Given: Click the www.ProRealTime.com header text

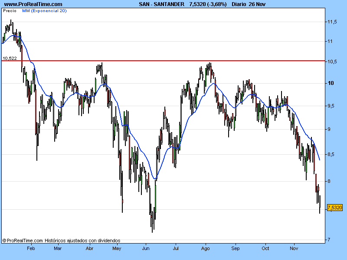Looking at the screenshot, I should 33,4.
